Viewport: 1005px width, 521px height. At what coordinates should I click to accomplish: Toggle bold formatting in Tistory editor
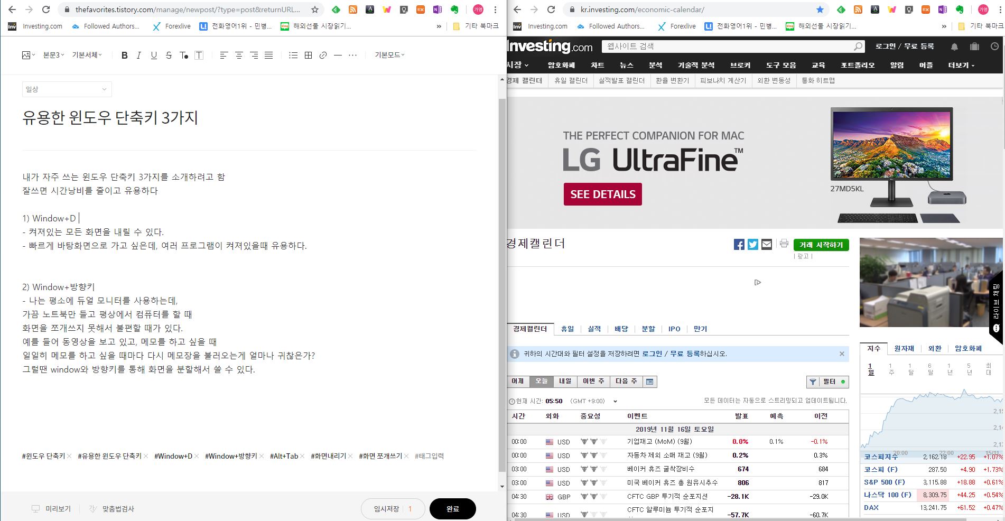[125, 55]
